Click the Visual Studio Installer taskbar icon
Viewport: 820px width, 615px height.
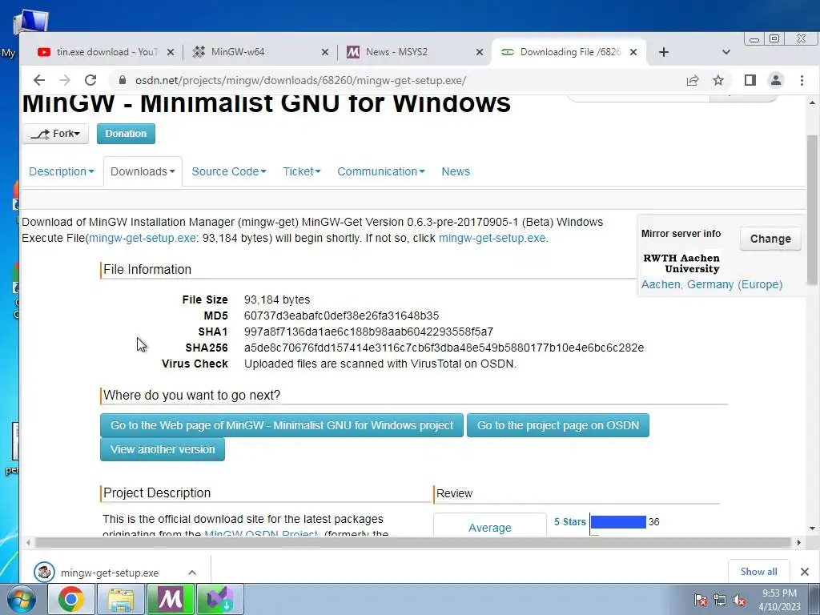(x=219, y=599)
